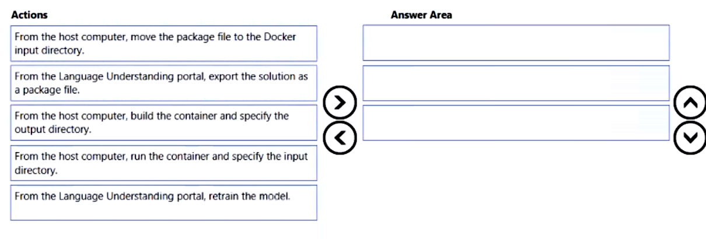Image resolution: width=706 pixels, height=239 pixels.
Task: Reorder answer downward with the down chevron
Action: [x=689, y=138]
